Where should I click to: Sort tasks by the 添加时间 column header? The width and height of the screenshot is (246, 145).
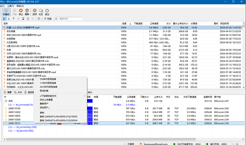point(224,23)
